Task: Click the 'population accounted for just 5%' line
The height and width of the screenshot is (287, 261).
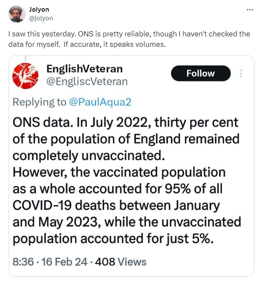Action: pos(113,239)
